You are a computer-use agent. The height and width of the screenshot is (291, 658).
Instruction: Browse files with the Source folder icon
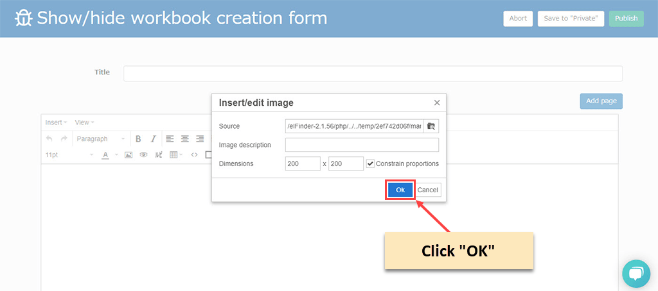tap(431, 126)
